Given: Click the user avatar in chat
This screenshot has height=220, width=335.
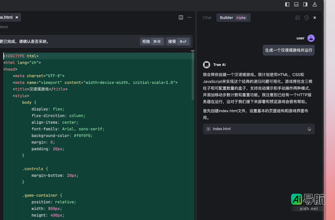Looking at the screenshot, I should coord(311,38).
